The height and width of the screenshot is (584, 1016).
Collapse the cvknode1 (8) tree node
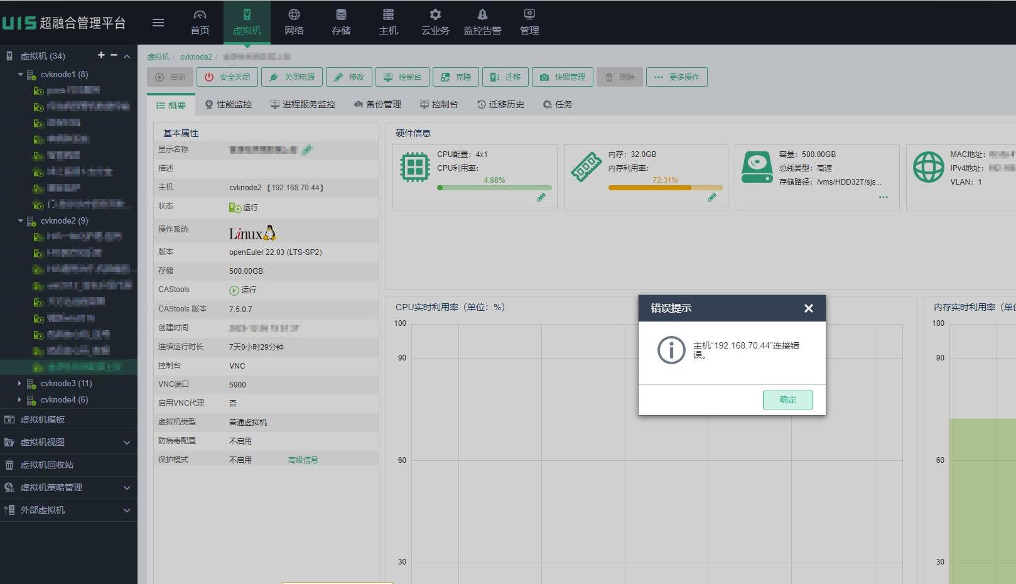pos(20,74)
